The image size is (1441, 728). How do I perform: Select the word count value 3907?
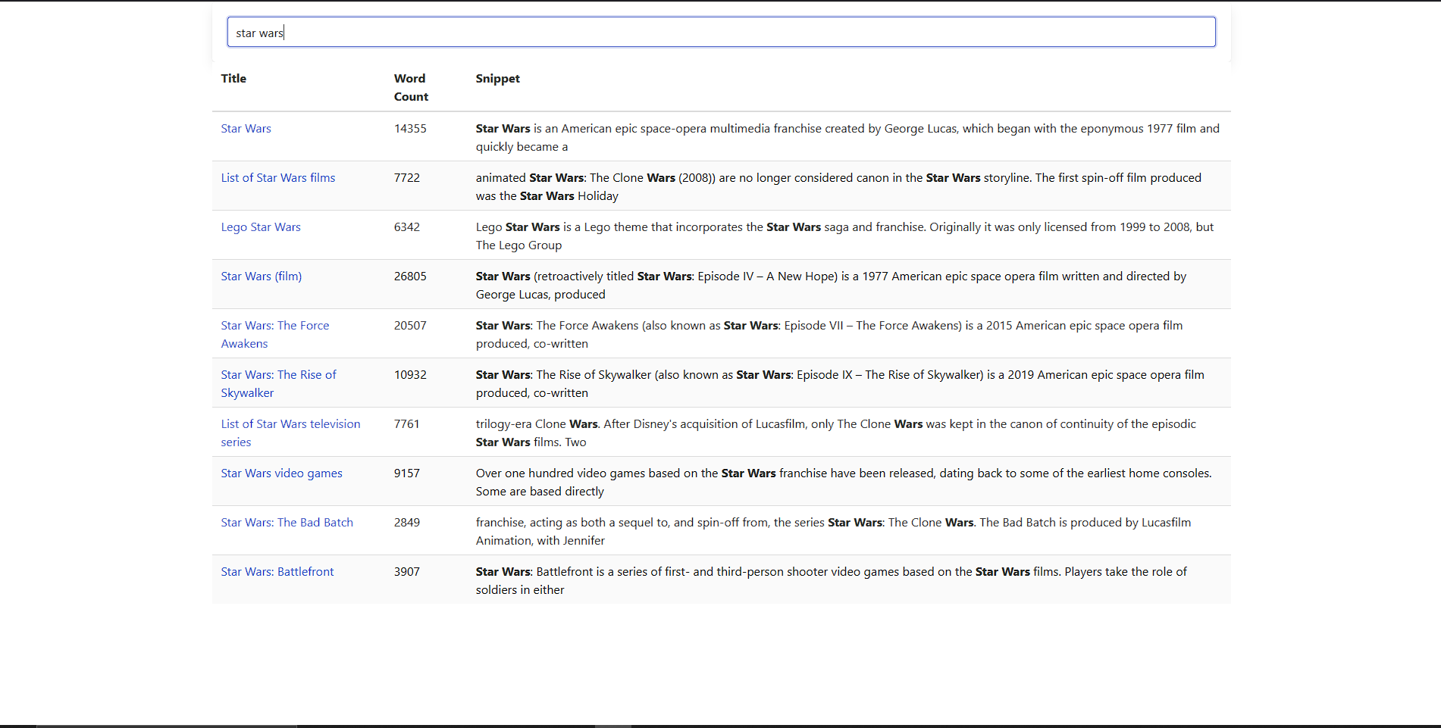click(x=406, y=572)
